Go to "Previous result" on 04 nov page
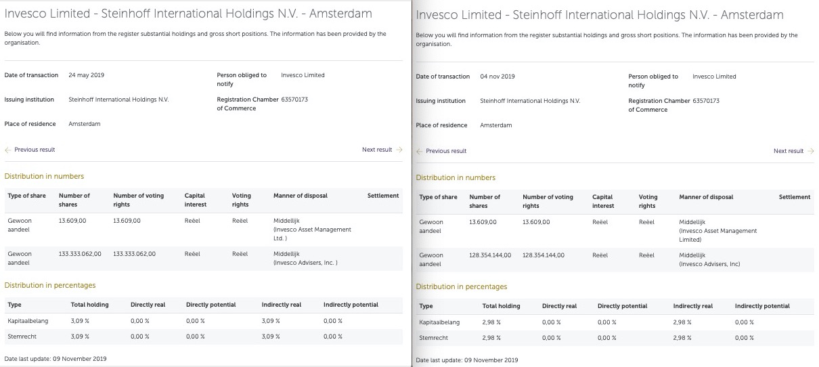Screen dimensions: 819x367 click(446, 151)
